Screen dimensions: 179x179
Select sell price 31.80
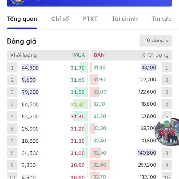[99, 67]
